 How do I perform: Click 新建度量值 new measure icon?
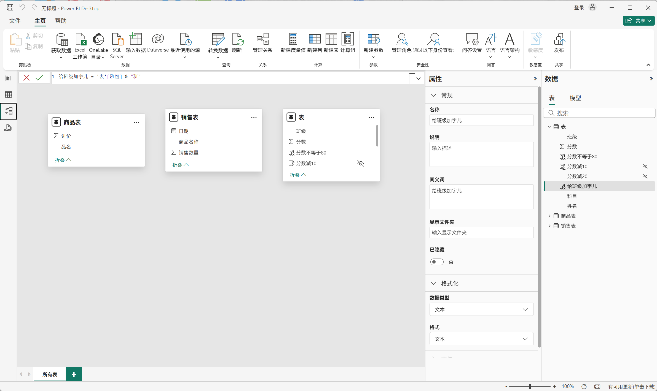[x=293, y=40]
